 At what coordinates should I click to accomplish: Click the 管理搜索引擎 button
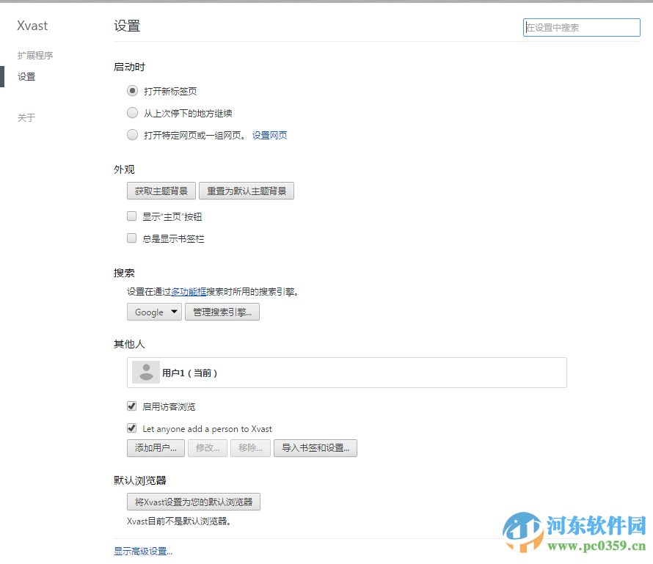pyautogui.click(x=222, y=311)
